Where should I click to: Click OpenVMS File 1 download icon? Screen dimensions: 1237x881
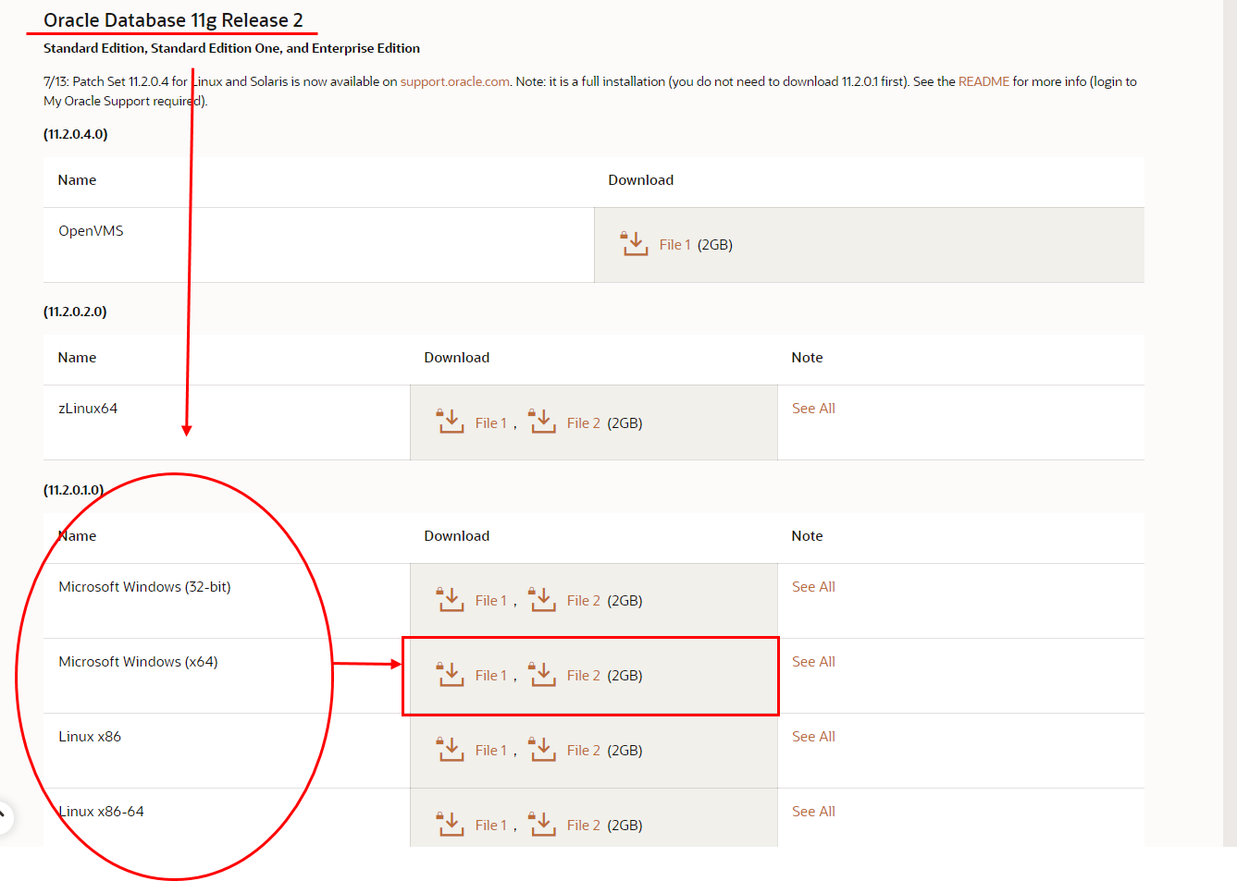(635, 244)
